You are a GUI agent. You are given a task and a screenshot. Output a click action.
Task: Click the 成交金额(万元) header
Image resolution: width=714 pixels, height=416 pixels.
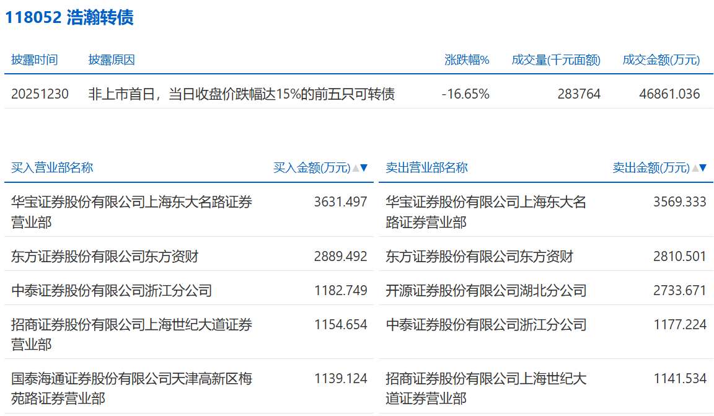[661, 60]
